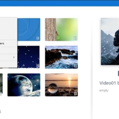Select the plain blue ripple wallpaper thumbnail
Viewport: 119px width, 119px height.
[29, 29]
